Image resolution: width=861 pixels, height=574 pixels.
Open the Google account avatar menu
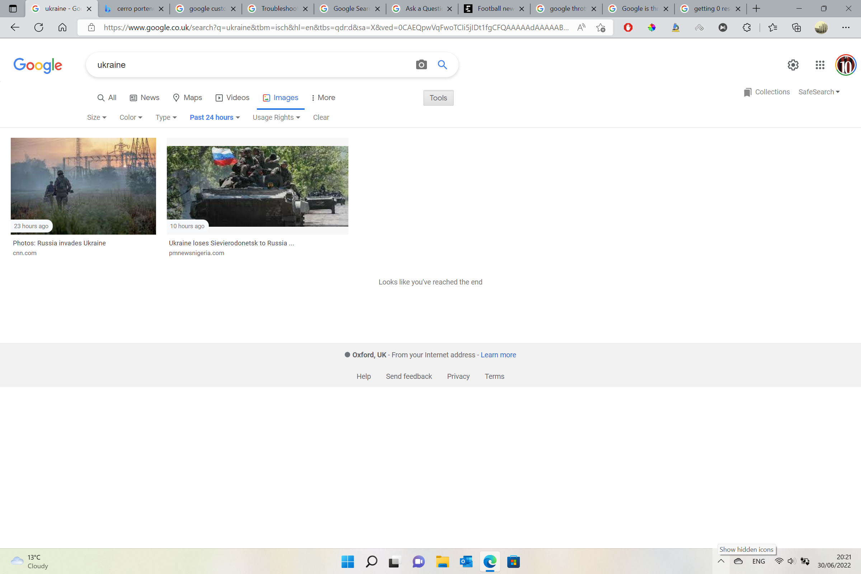tap(846, 65)
